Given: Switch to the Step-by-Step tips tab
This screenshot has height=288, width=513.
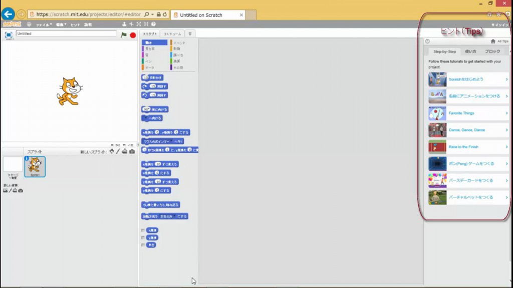Looking at the screenshot, I should click(444, 51).
